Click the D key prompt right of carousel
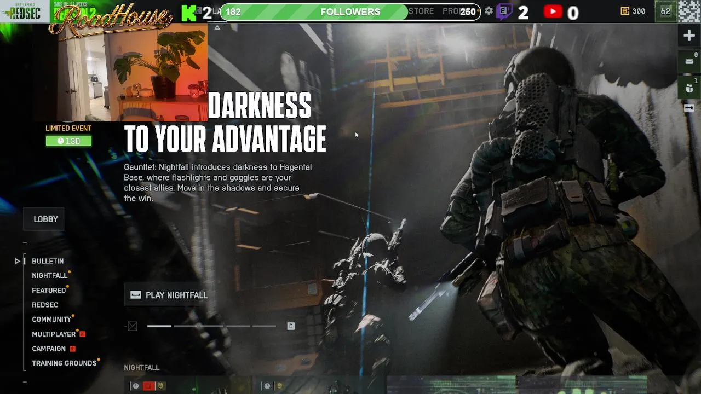701x394 pixels. [291, 326]
